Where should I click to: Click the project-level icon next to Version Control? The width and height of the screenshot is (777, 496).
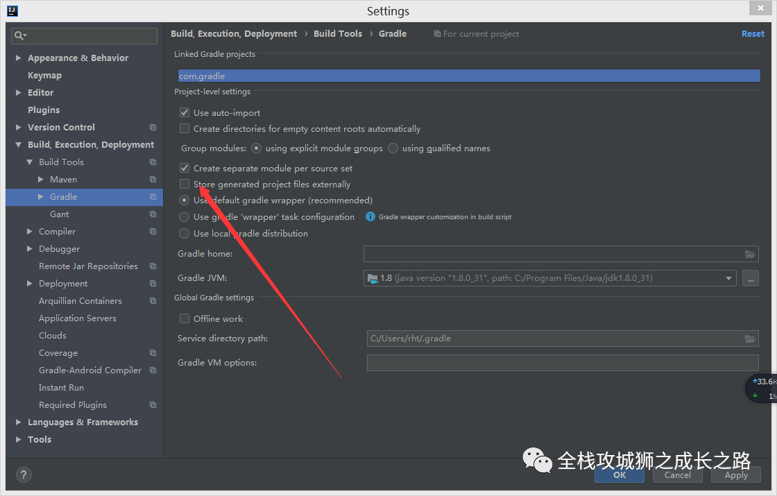click(153, 128)
